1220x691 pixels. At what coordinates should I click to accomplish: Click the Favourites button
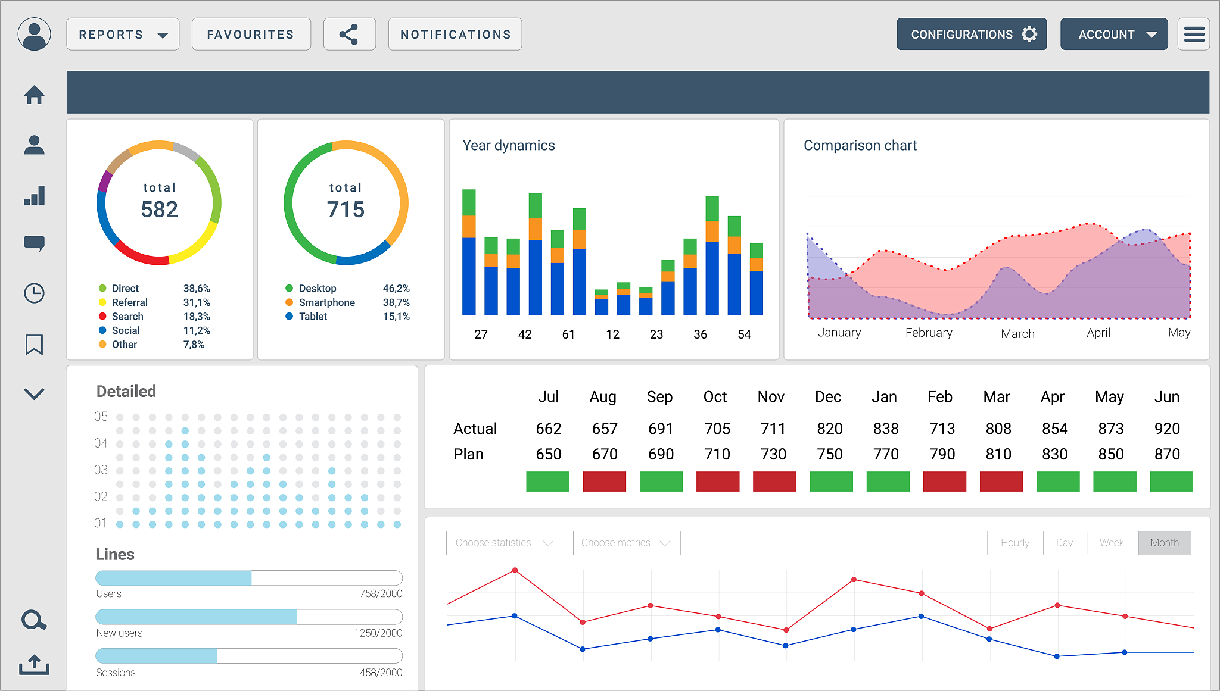point(251,35)
